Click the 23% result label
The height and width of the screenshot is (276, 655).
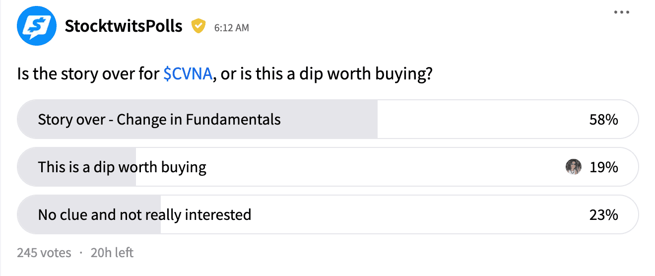604,215
